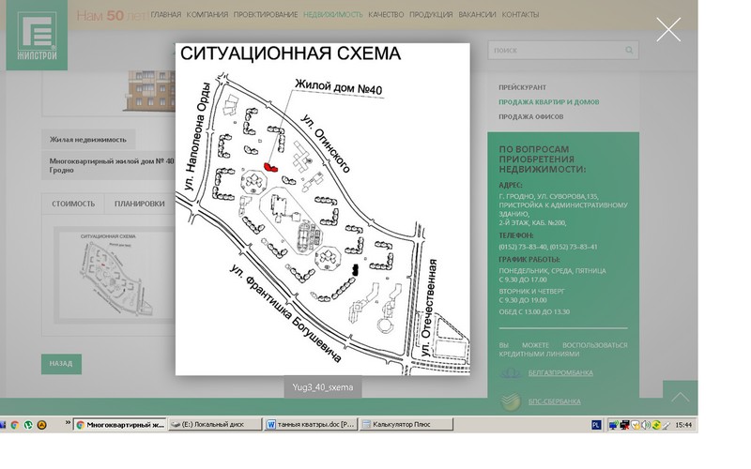Viewport: 751px width, 469px height.
Task: Switch to the Калькулятор Плюс taskbar window
Action: click(404, 425)
